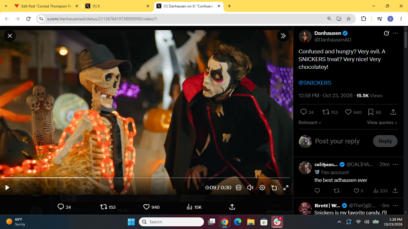Switch to the '(1) X' browser tab
Screen dimensions: 408x229
117,6
